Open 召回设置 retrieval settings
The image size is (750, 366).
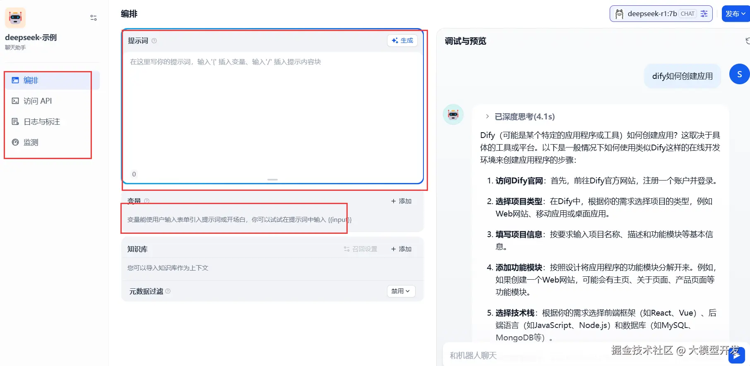[361, 249]
